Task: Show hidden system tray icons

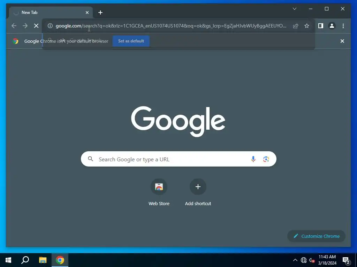Action: [x=295, y=260]
